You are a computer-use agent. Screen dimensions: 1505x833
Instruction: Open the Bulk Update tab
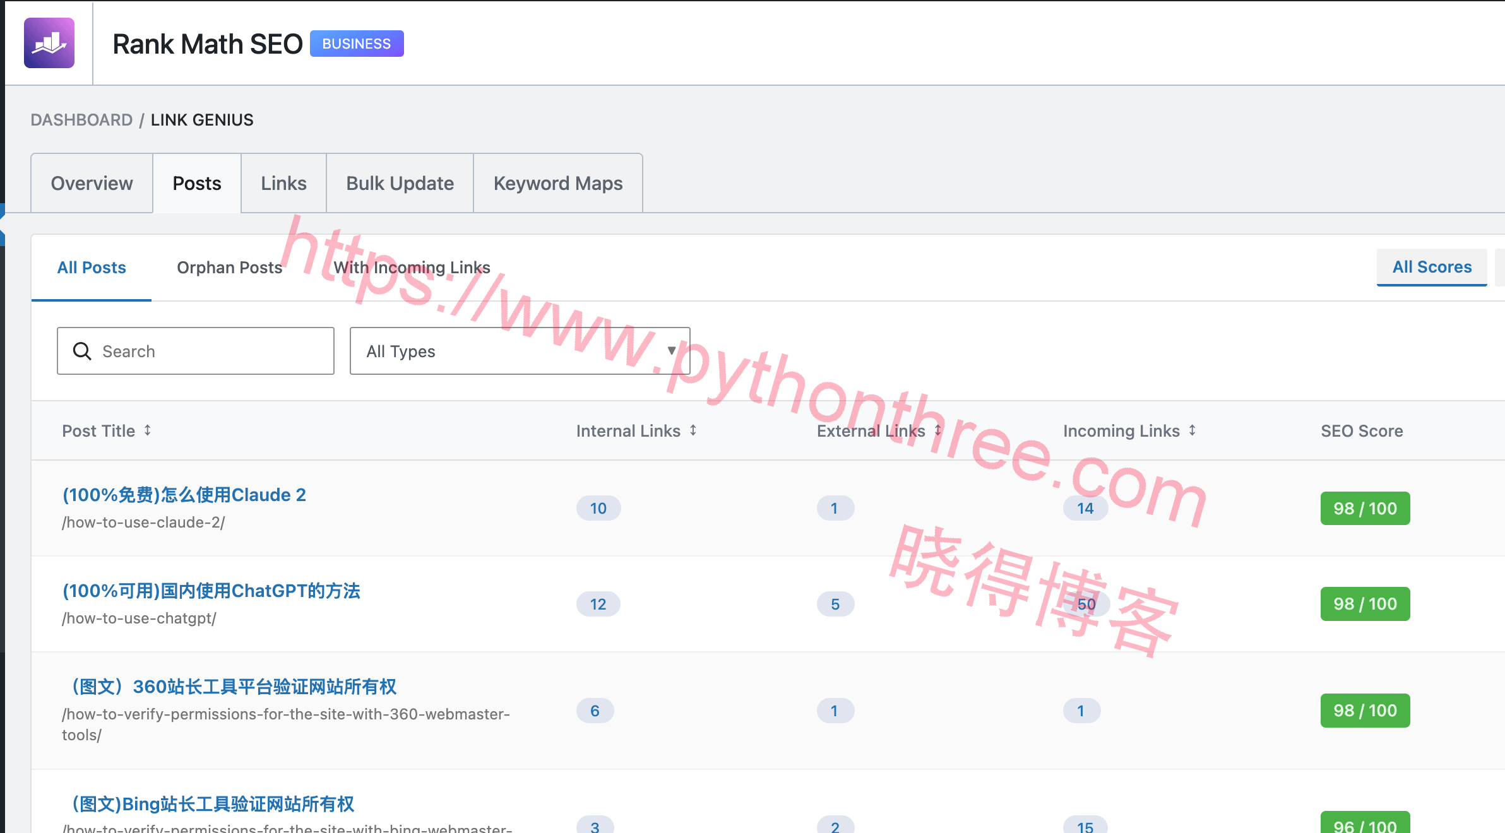pyautogui.click(x=400, y=183)
